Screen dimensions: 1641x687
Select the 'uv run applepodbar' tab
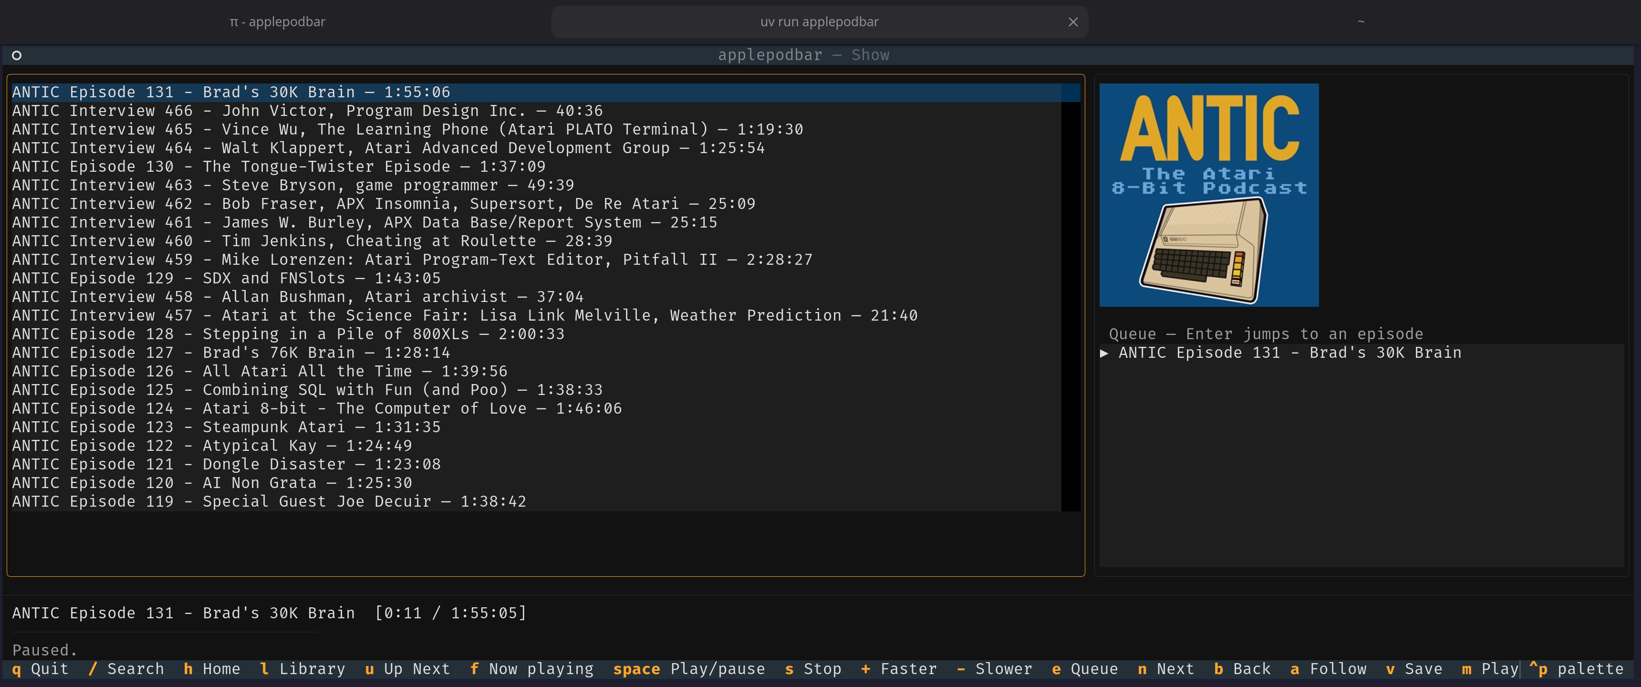click(x=819, y=21)
